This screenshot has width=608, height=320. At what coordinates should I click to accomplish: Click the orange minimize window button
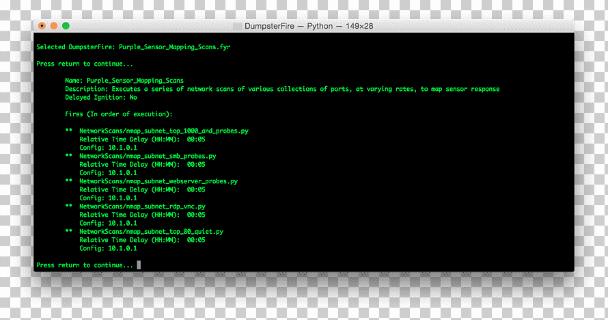(54, 26)
